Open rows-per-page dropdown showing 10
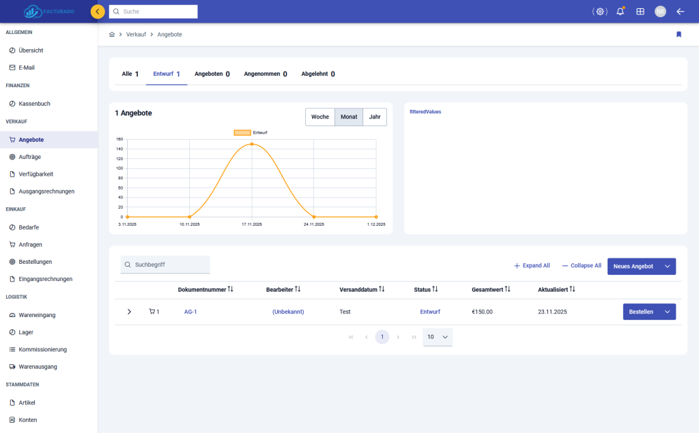699x433 pixels. (438, 337)
